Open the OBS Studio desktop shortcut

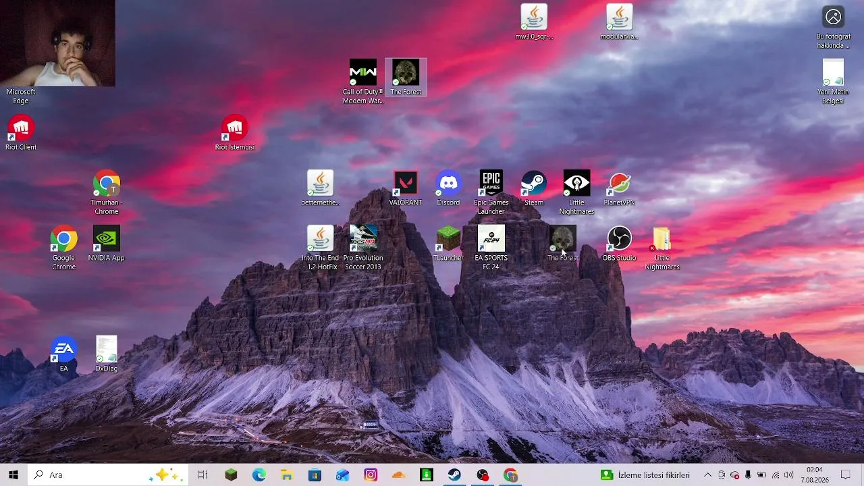tap(619, 244)
